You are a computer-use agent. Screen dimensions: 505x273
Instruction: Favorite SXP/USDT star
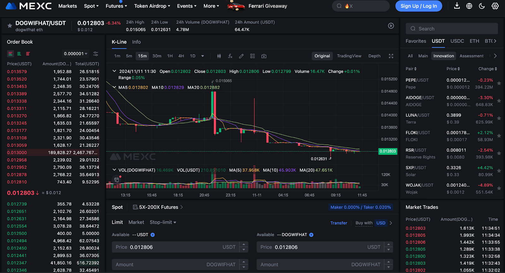pyautogui.click(x=499, y=171)
